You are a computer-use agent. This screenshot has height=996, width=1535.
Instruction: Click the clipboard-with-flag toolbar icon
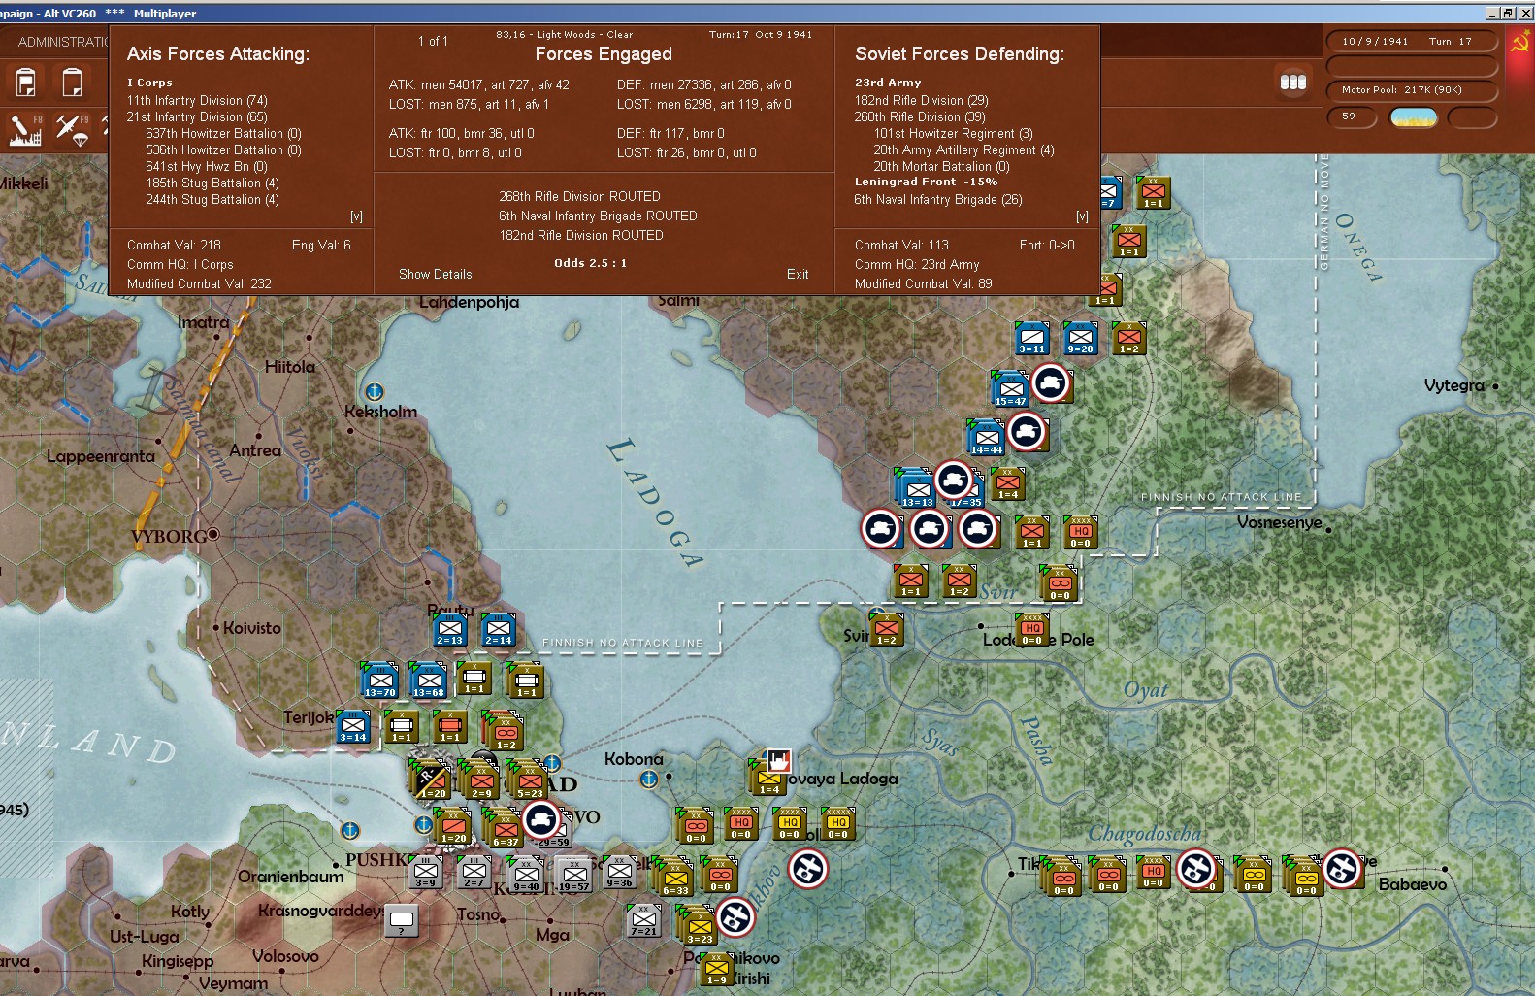[26, 82]
